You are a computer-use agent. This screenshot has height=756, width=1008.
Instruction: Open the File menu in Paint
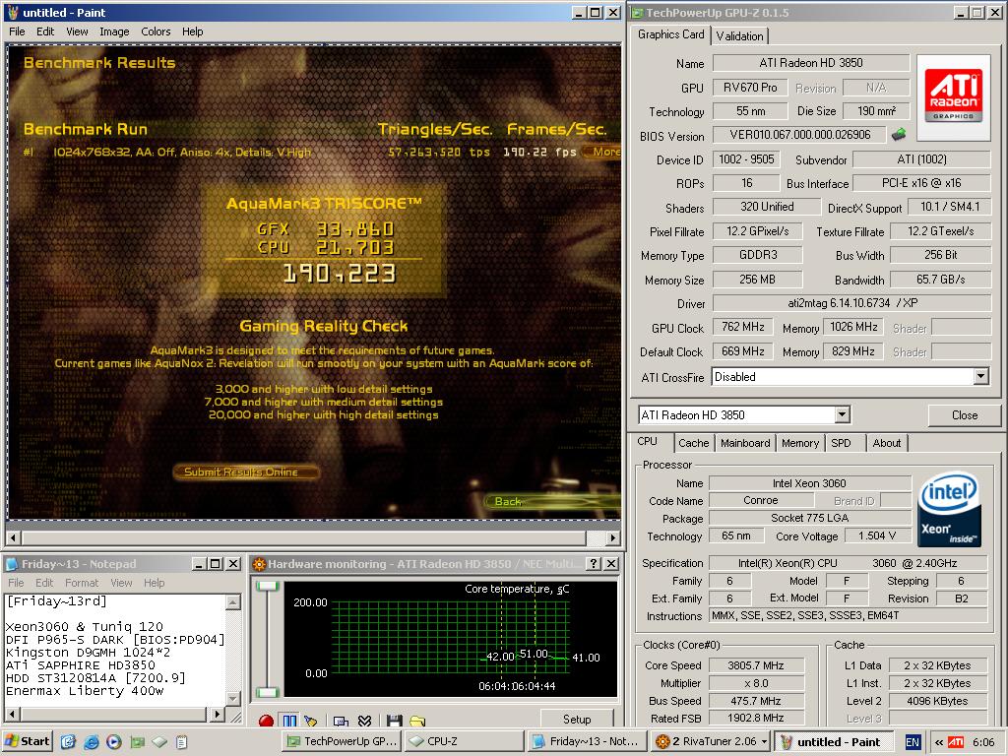[x=18, y=31]
